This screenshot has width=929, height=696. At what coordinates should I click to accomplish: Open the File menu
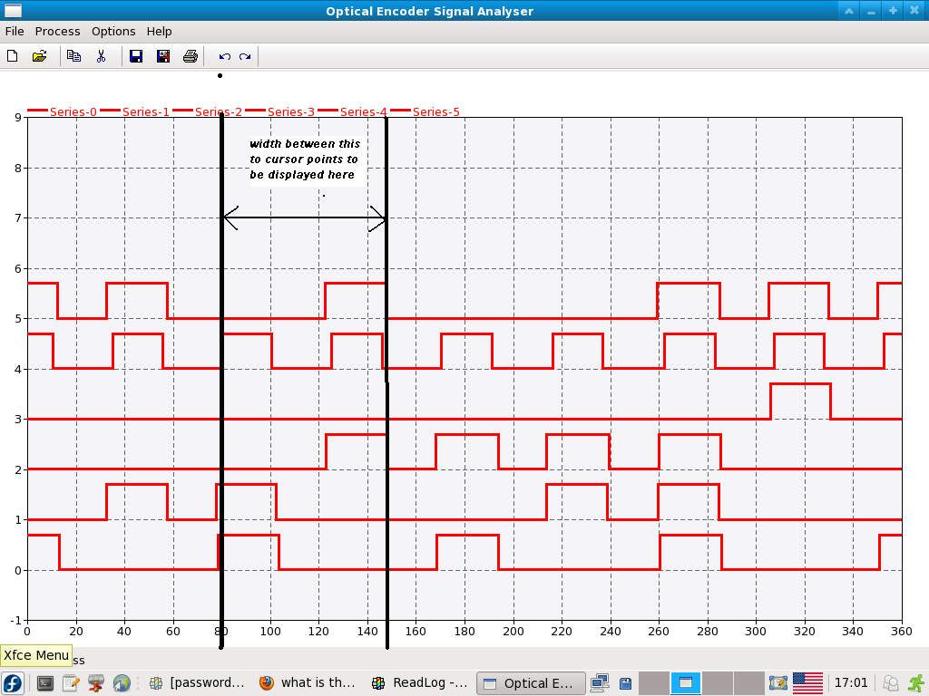pos(15,31)
